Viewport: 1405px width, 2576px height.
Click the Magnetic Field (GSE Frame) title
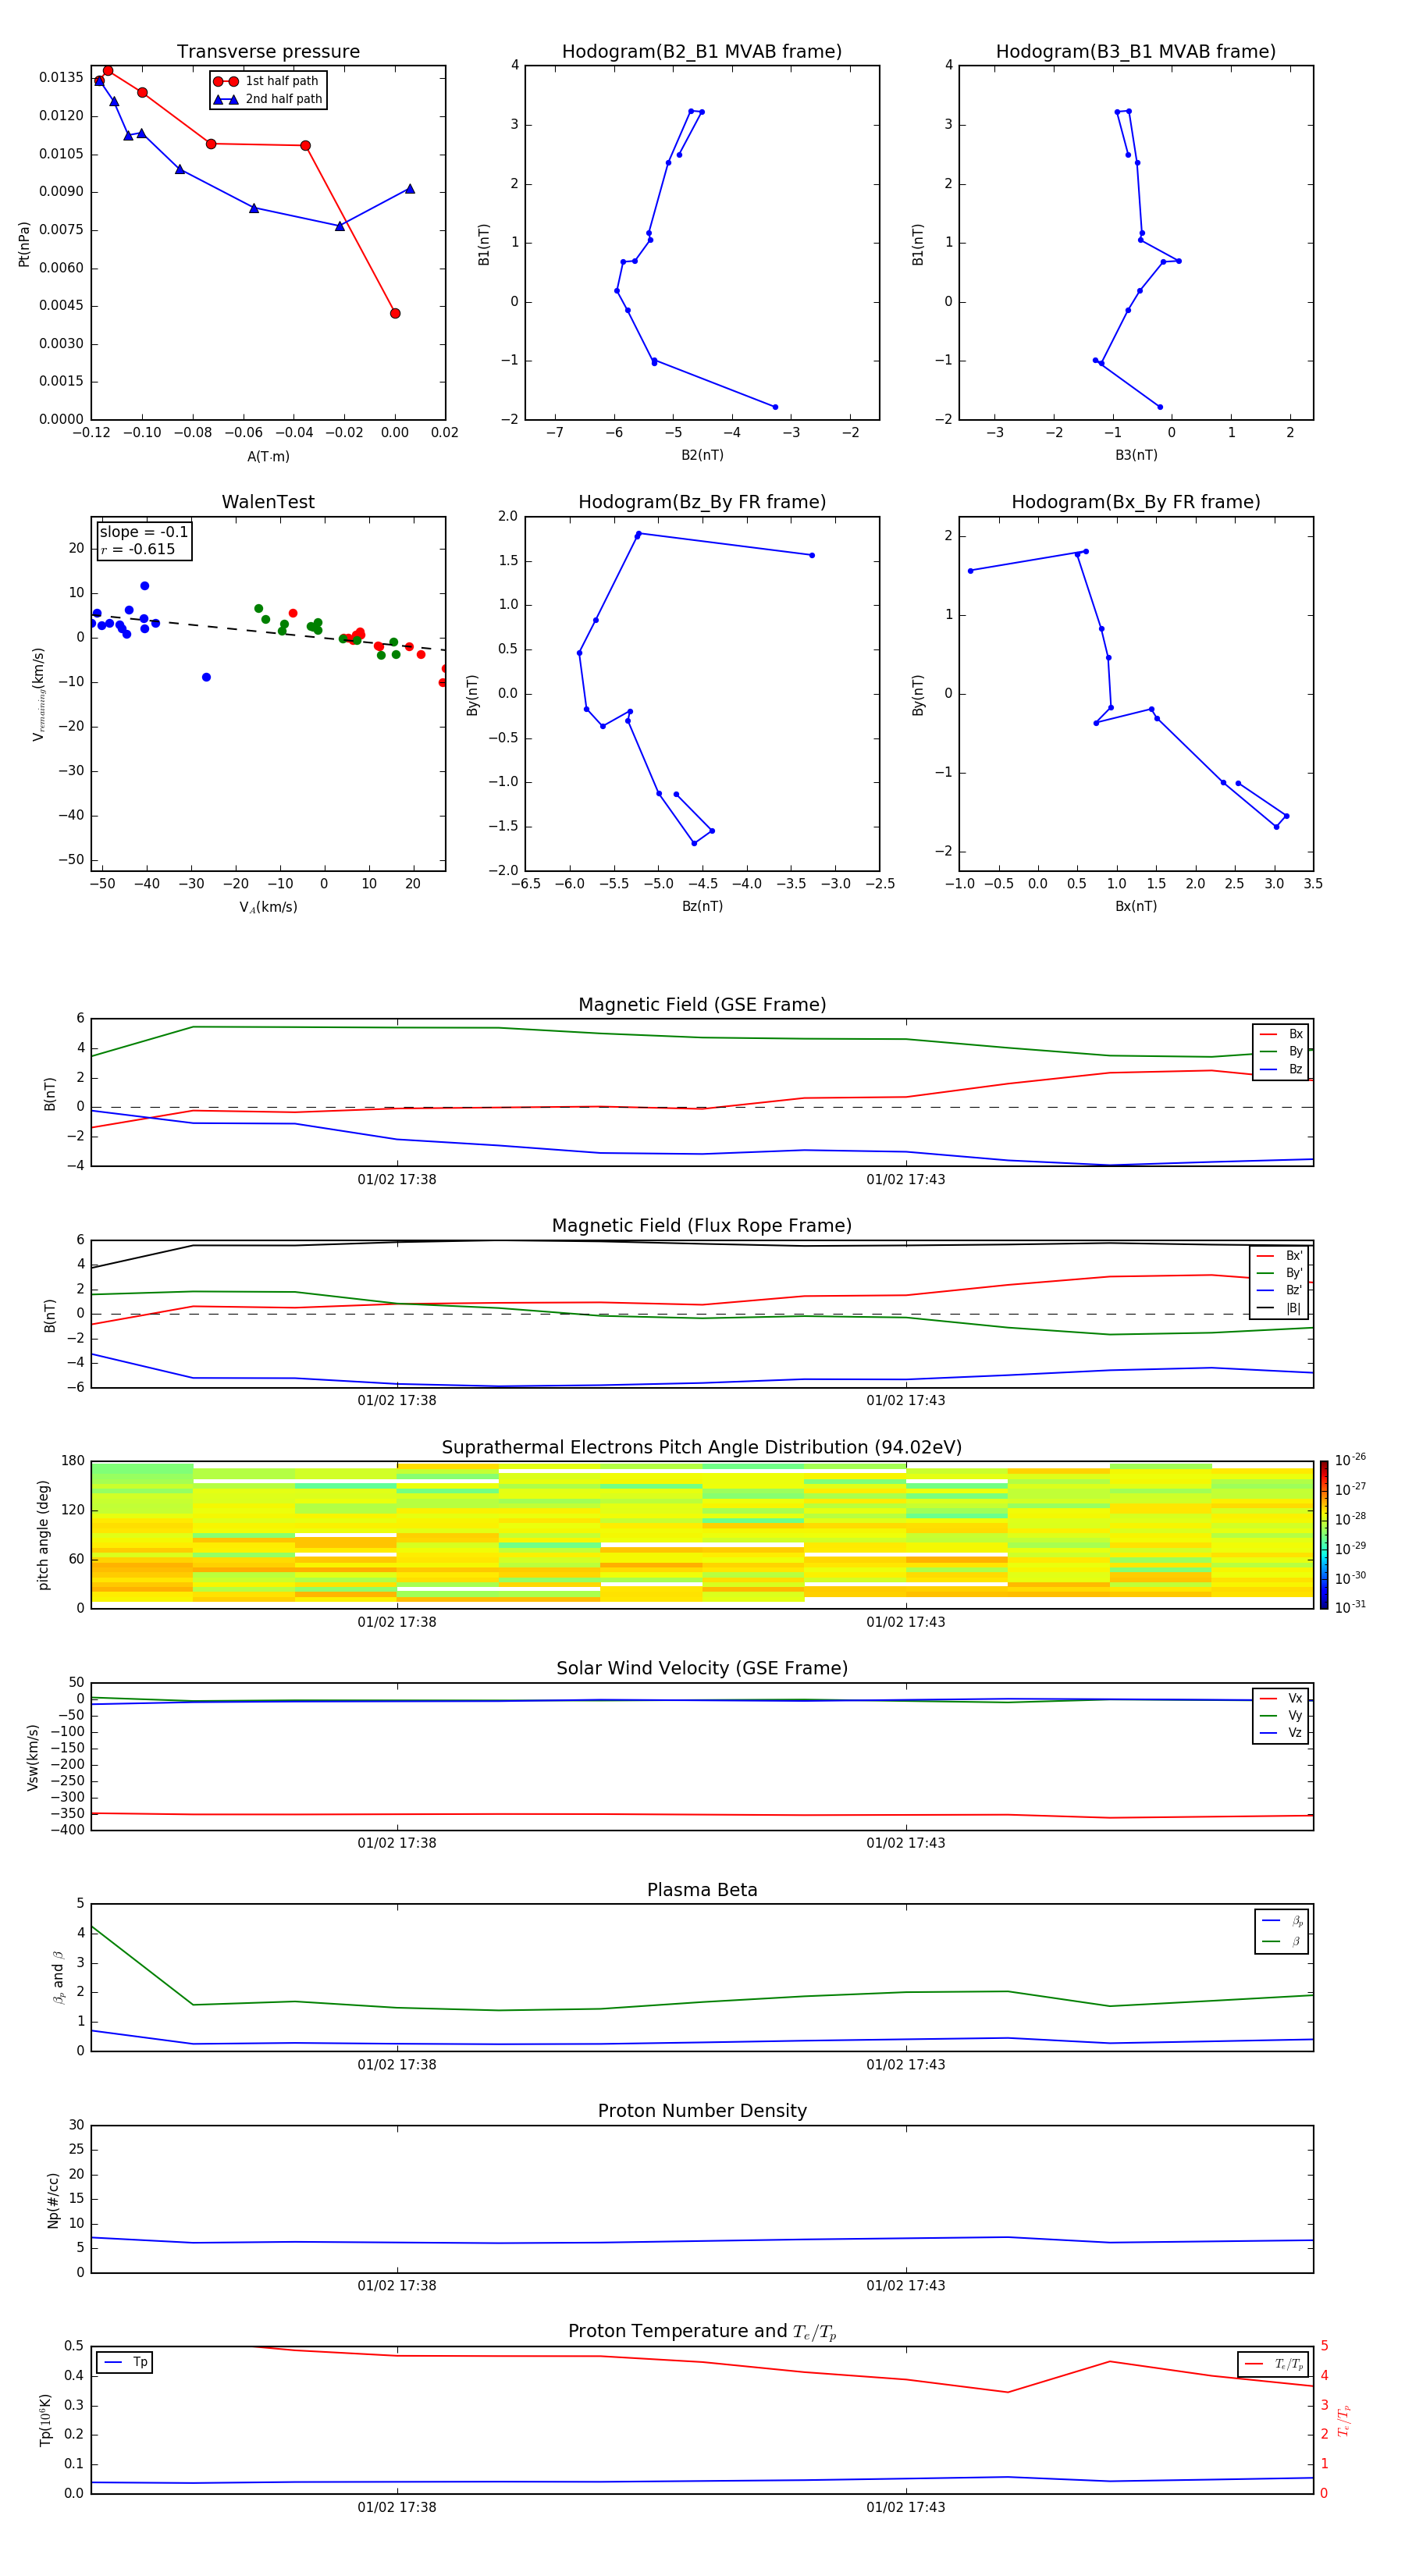coord(702,1005)
